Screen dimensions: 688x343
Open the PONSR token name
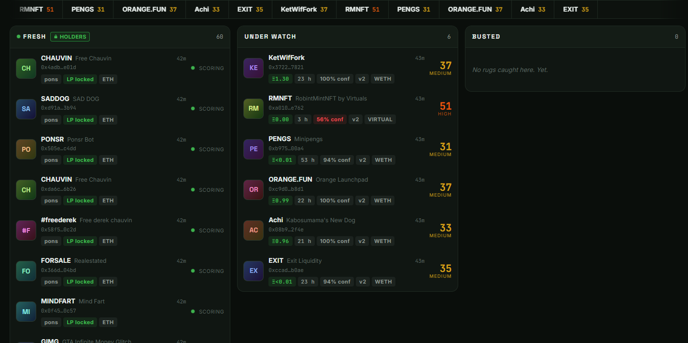[x=53, y=139]
